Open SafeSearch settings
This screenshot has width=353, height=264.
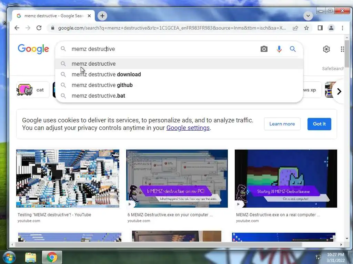pyautogui.click(x=333, y=68)
